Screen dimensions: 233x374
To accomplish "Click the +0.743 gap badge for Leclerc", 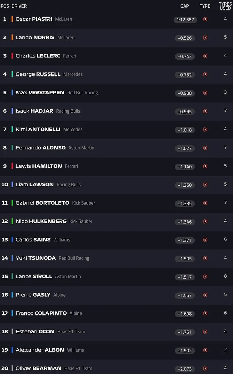I will pyautogui.click(x=185, y=56).
